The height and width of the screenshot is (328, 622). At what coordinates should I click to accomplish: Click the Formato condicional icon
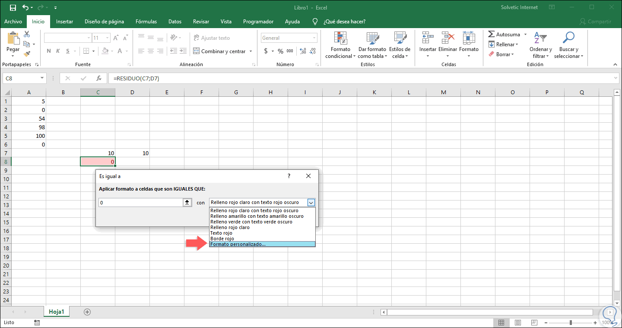340,38
